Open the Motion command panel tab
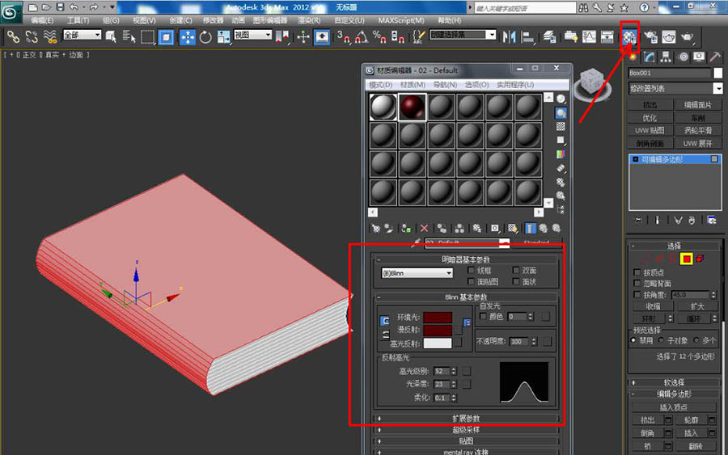The image size is (728, 455). click(x=683, y=57)
